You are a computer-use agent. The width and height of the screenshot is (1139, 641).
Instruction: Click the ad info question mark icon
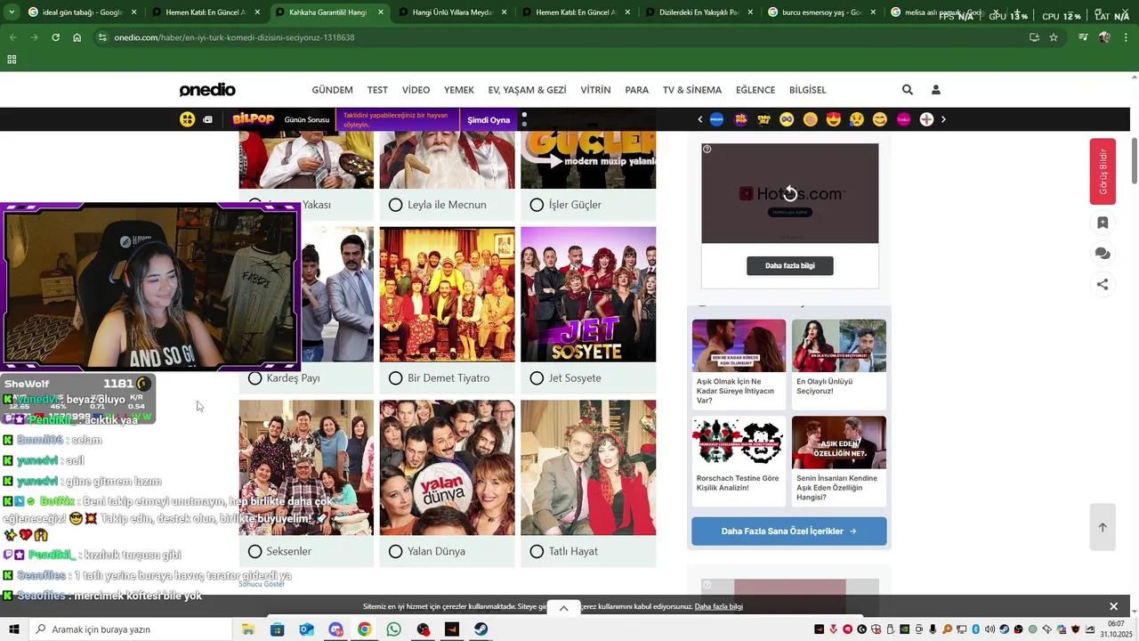(x=707, y=149)
